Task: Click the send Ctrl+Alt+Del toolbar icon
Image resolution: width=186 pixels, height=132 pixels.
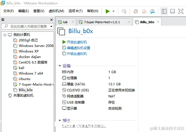Action: click(x=124, y=11)
